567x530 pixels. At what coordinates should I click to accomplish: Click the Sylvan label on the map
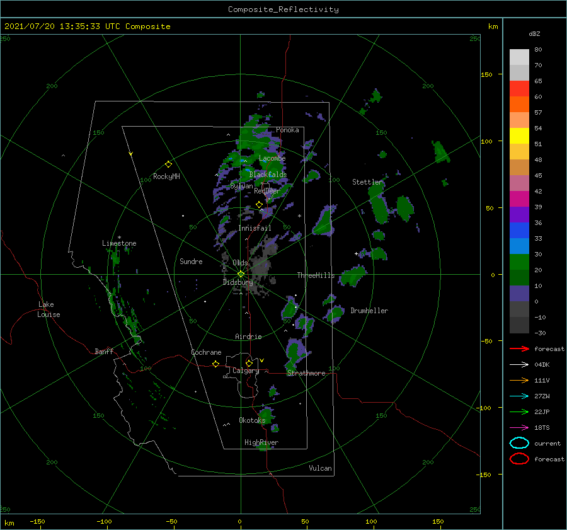click(x=241, y=186)
